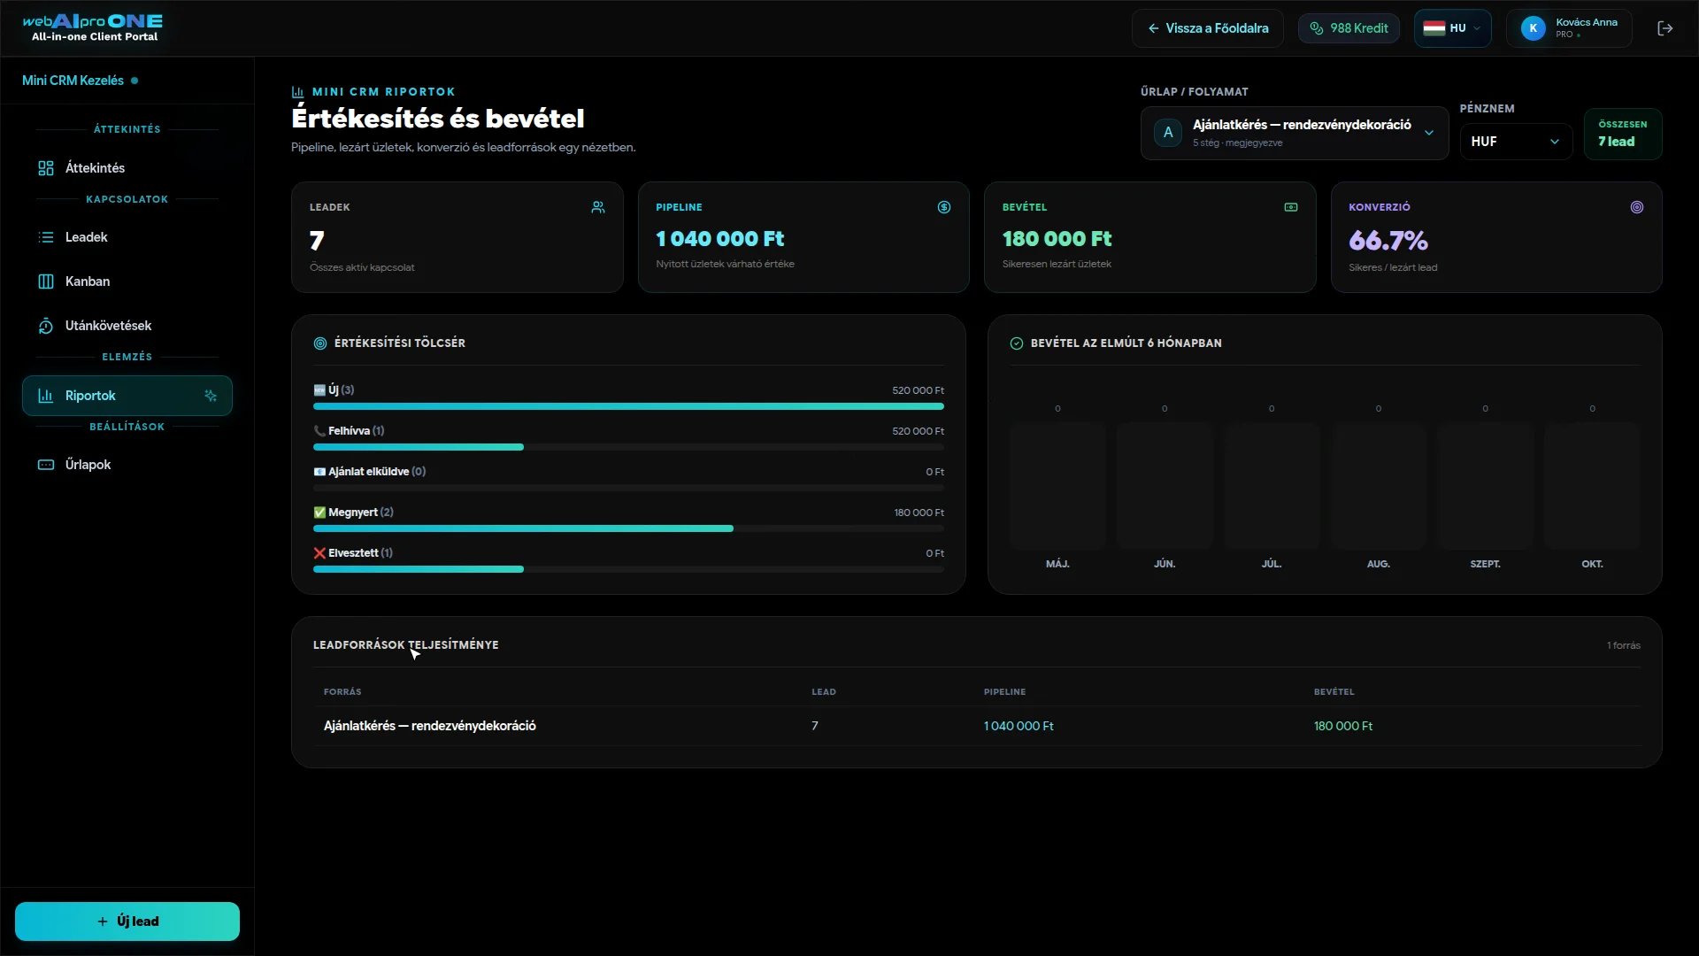1699x956 pixels.
Task: Click the target icon beside Értékesítési tölcsér
Action: pos(320,343)
